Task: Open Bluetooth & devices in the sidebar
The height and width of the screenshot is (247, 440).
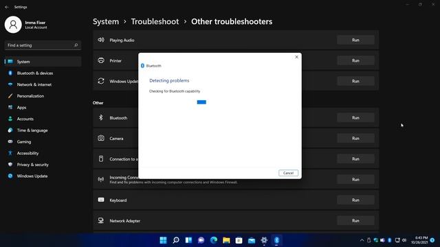Action: pyautogui.click(x=43, y=73)
